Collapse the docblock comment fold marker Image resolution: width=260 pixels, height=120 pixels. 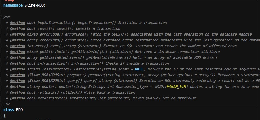[2, 17]
